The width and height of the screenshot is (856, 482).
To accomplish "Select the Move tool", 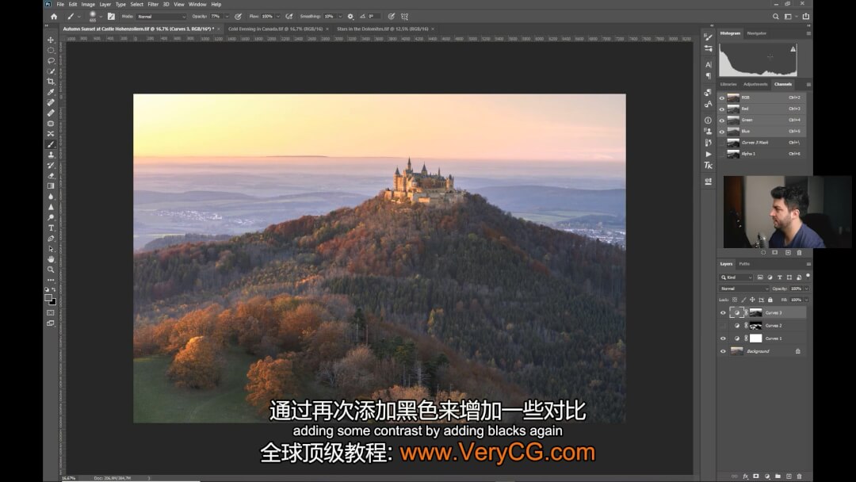I will tap(51, 40).
